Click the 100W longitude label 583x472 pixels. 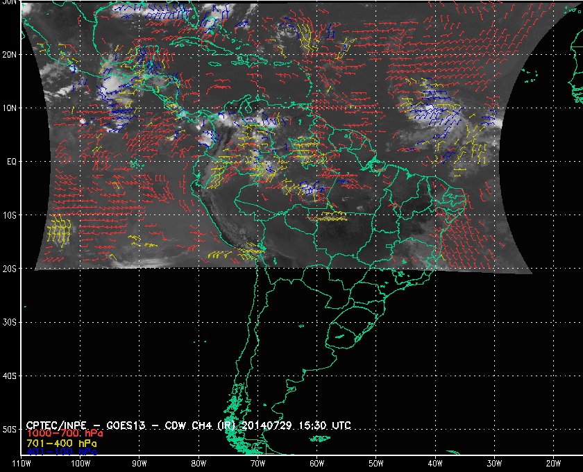tap(81, 464)
